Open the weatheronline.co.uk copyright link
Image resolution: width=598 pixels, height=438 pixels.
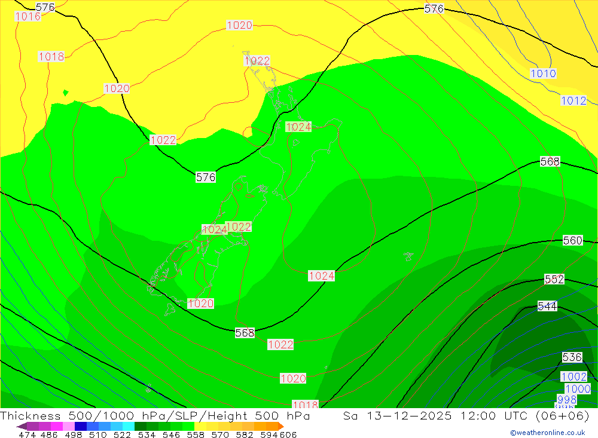pos(548,433)
